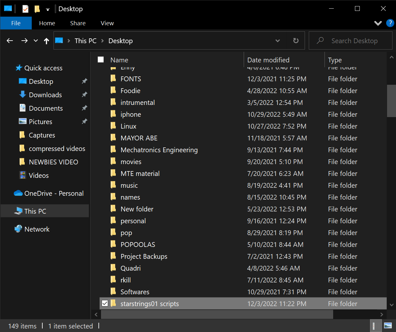Select the Mechatronics Engineering folder icon

coord(113,149)
